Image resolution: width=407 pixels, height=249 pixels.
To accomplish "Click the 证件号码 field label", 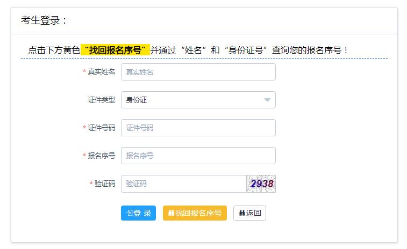I will (101, 128).
